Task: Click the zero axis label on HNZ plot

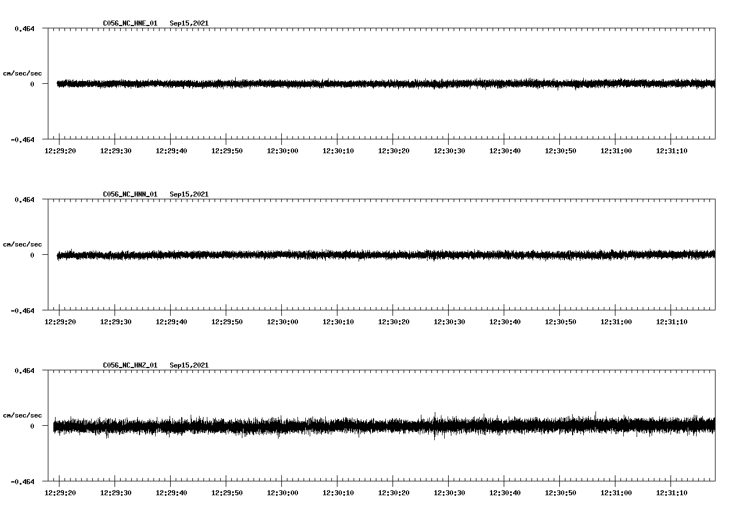Action: (x=32, y=426)
